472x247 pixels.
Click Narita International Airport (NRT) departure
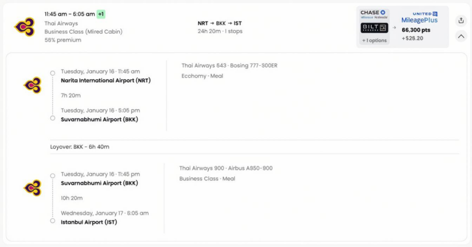click(106, 80)
